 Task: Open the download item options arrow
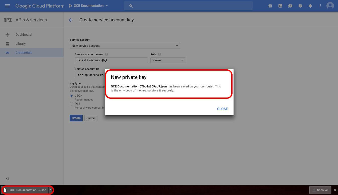tap(50, 190)
